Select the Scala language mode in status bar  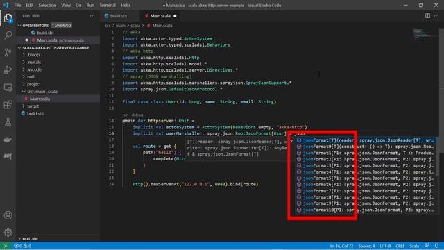pos(414,246)
